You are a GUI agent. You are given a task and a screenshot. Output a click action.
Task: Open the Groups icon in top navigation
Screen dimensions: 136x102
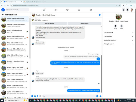(x=91, y=10)
